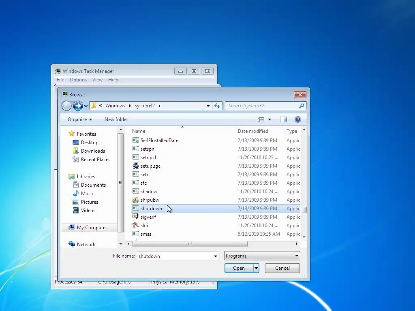Click the Search System32 field
Screen dimensions: 415x311
coord(262,106)
